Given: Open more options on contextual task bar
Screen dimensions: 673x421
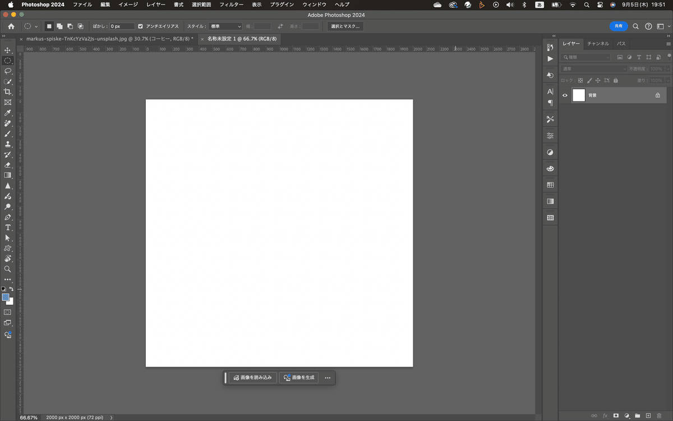Looking at the screenshot, I should (328, 378).
